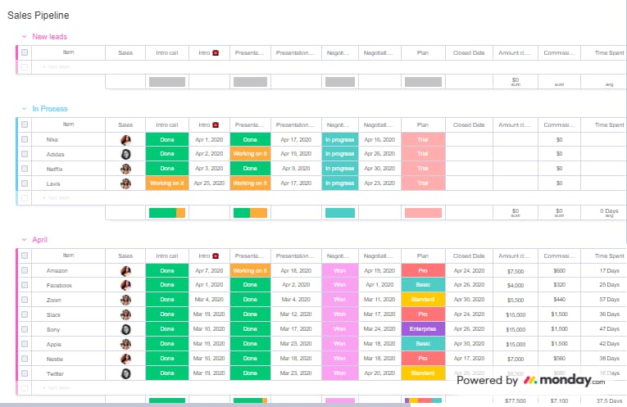
Task: Open Twitter salesperson avatar
Action: coord(125,374)
